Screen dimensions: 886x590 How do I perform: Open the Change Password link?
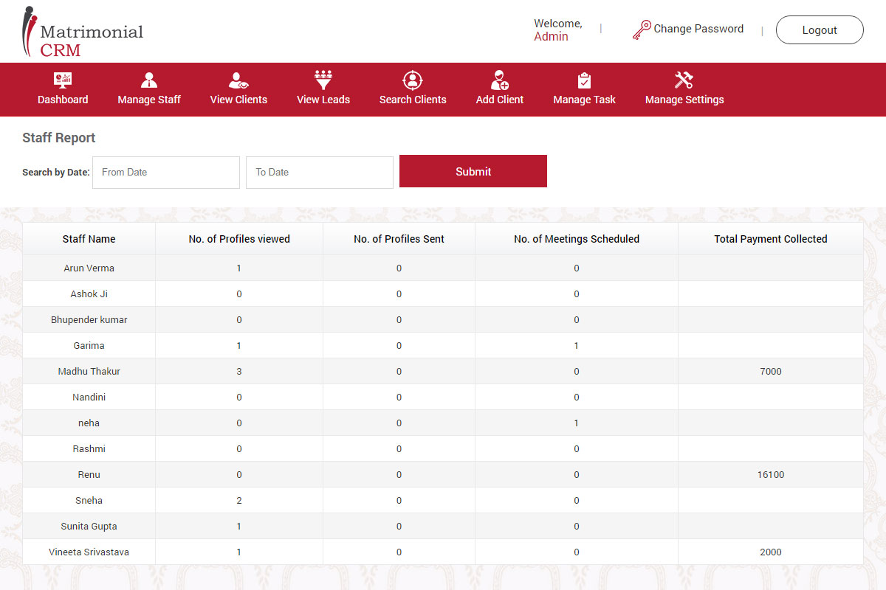coord(698,29)
